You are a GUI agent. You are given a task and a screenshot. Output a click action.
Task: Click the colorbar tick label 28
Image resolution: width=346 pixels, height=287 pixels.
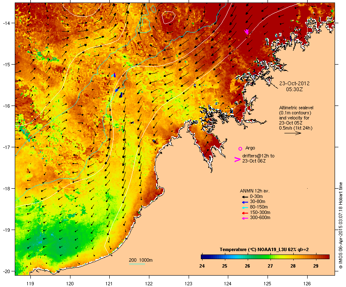coord(293,266)
